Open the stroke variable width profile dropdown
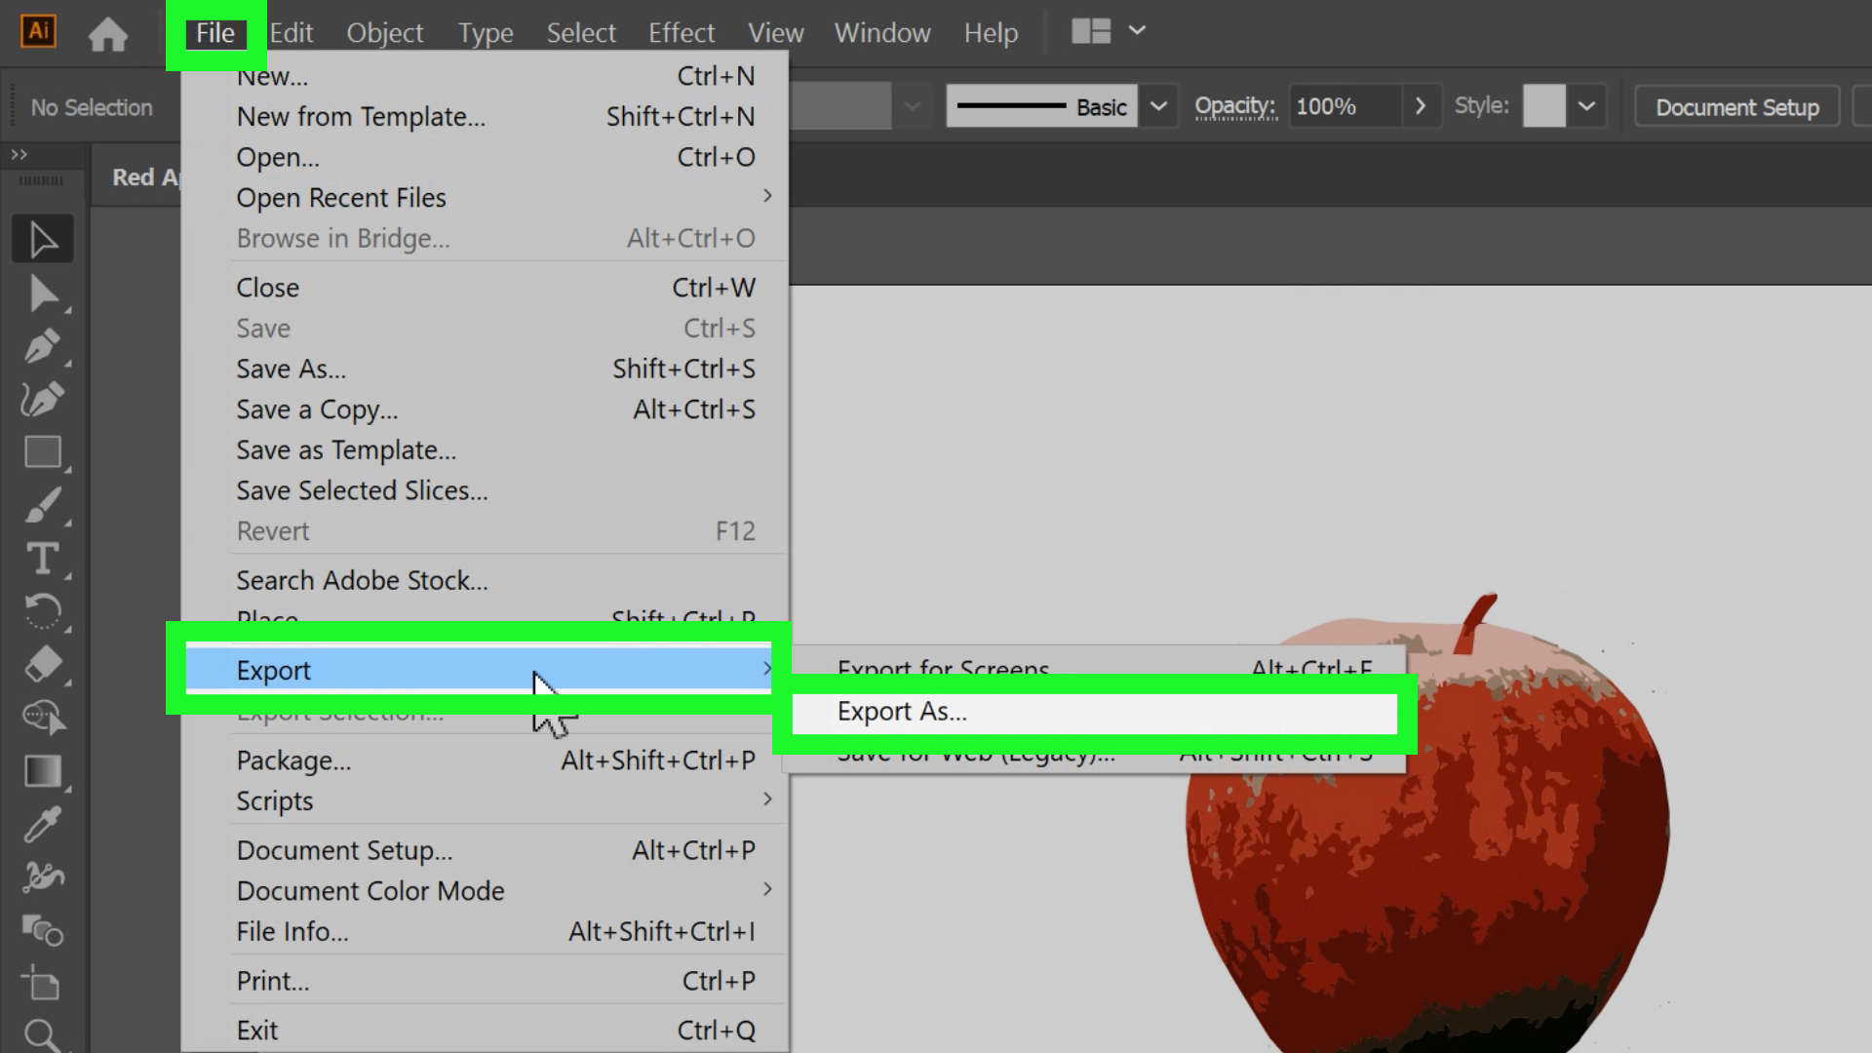 pyautogui.click(x=1158, y=105)
